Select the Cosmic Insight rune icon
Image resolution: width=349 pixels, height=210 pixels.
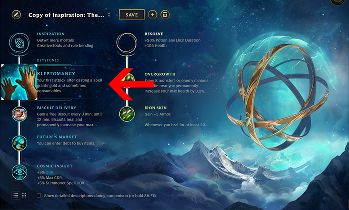pos(19,172)
